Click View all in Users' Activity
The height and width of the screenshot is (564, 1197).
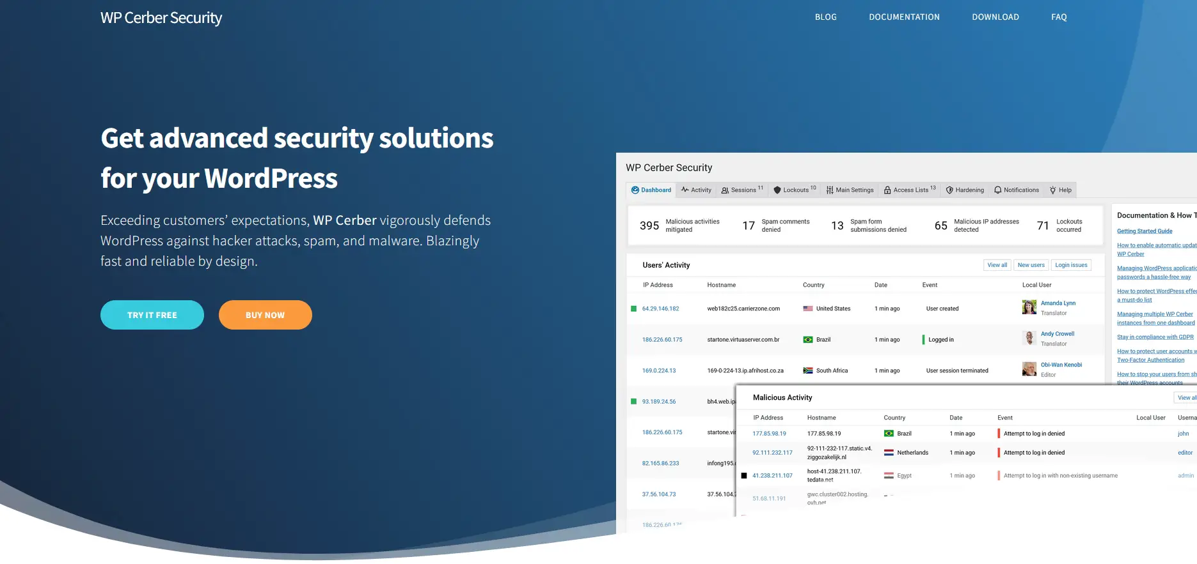(997, 265)
